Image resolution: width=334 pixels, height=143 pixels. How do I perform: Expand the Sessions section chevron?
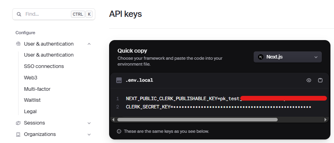[x=89, y=123]
